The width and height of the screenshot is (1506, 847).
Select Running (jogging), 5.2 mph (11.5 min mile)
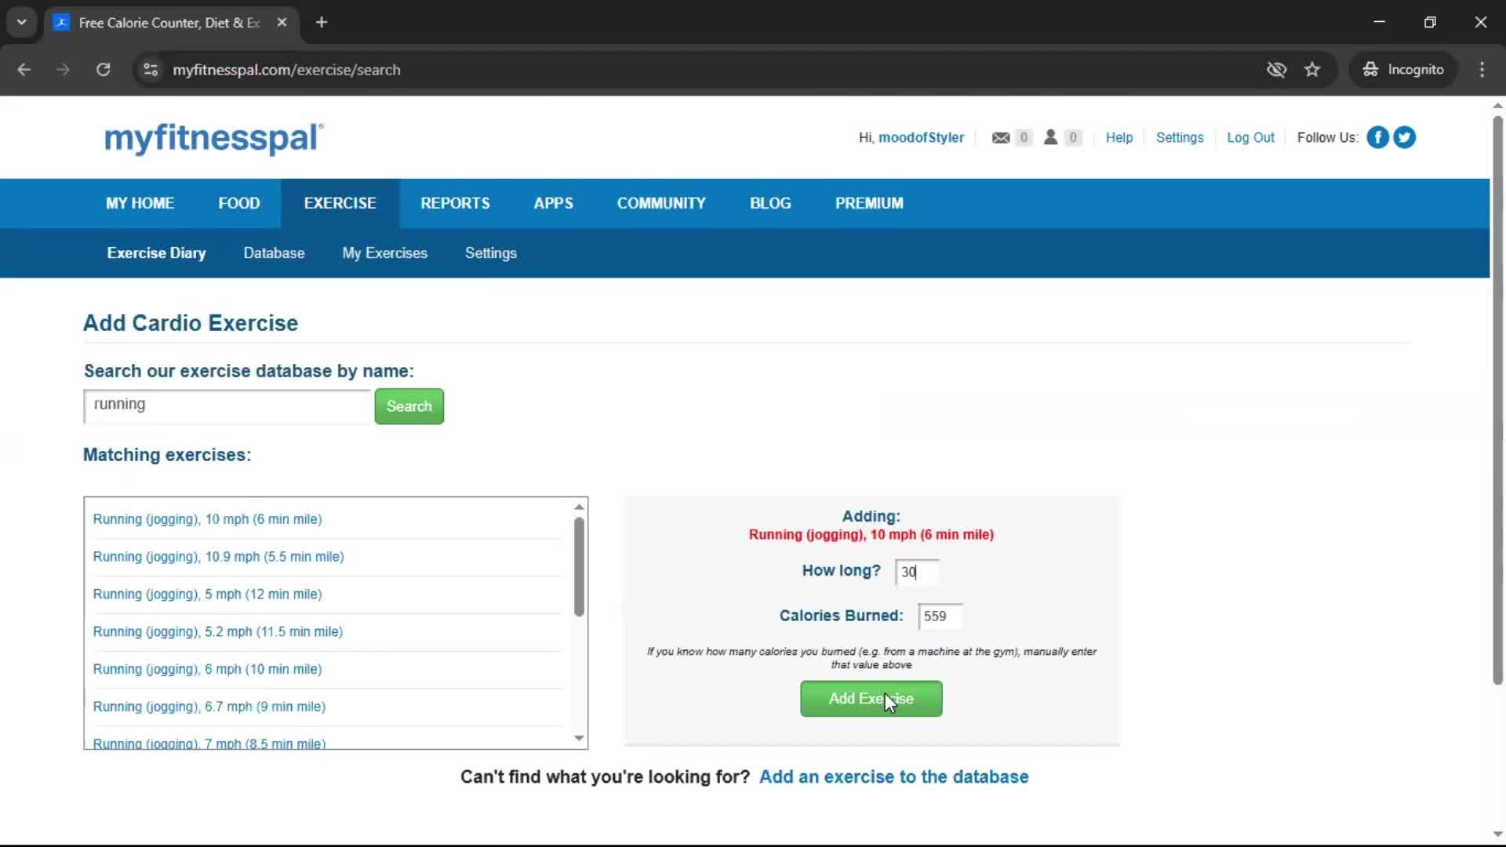click(x=217, y=632)
